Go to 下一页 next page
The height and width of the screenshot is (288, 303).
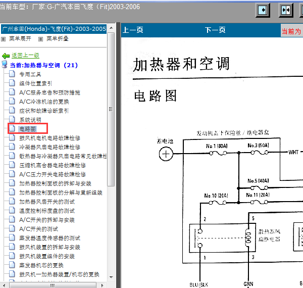[215, 30]
